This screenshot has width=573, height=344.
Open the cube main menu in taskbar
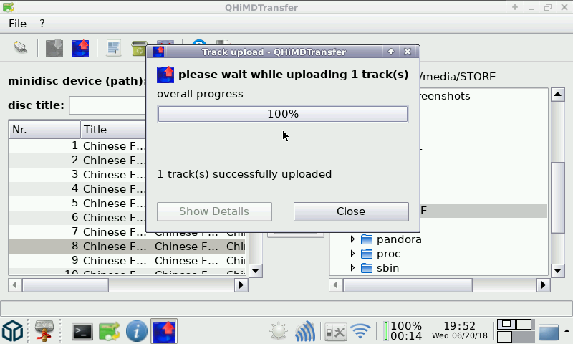[x=12, y=331]
